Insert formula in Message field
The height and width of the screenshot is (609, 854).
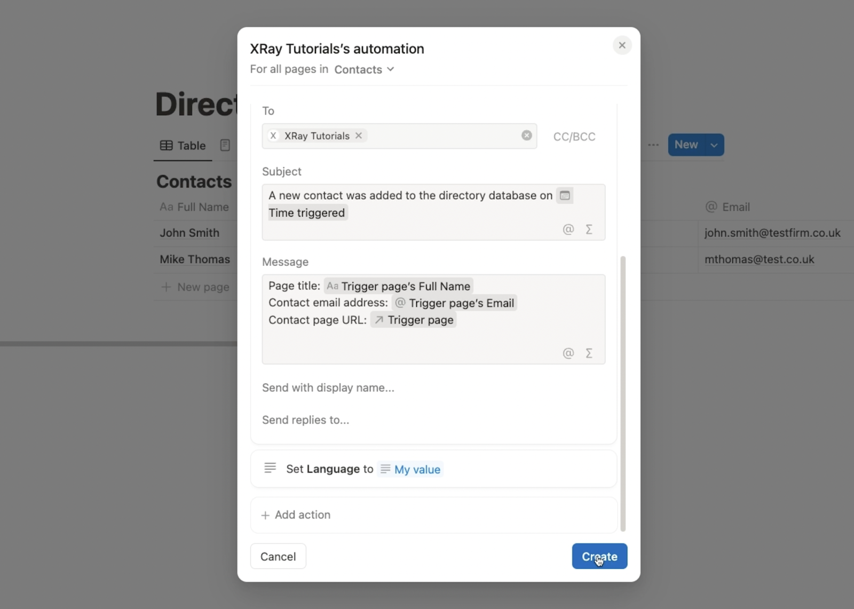[589, 353]
